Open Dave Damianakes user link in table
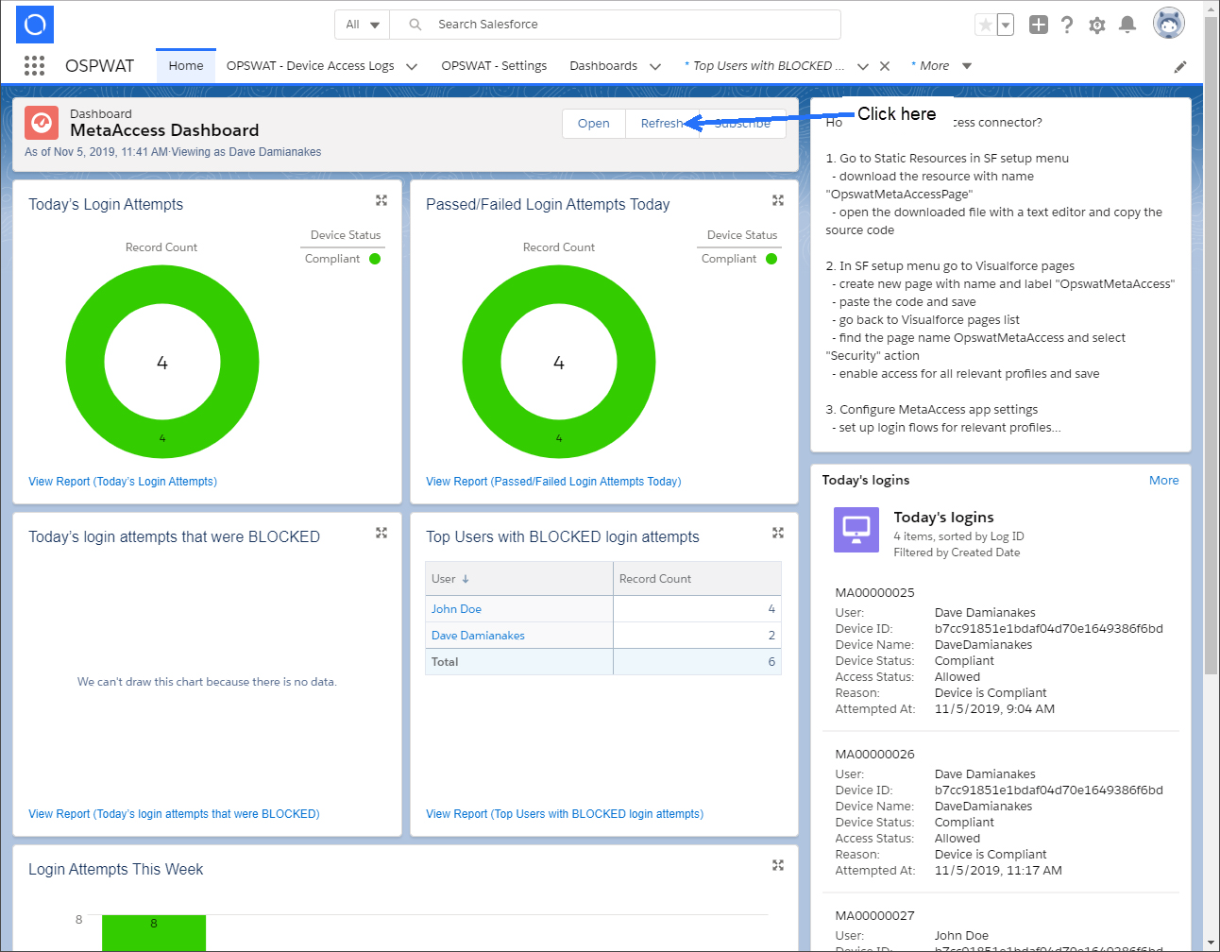The height and width of the screenshot is (952, 1220). (478, 636)
